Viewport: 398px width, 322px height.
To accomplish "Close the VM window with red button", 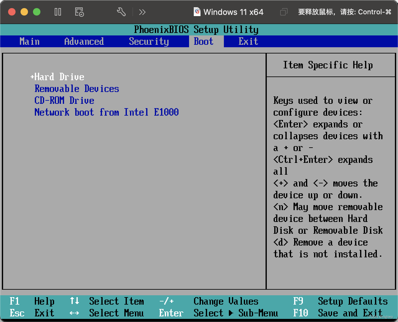I will click(12, 12).
